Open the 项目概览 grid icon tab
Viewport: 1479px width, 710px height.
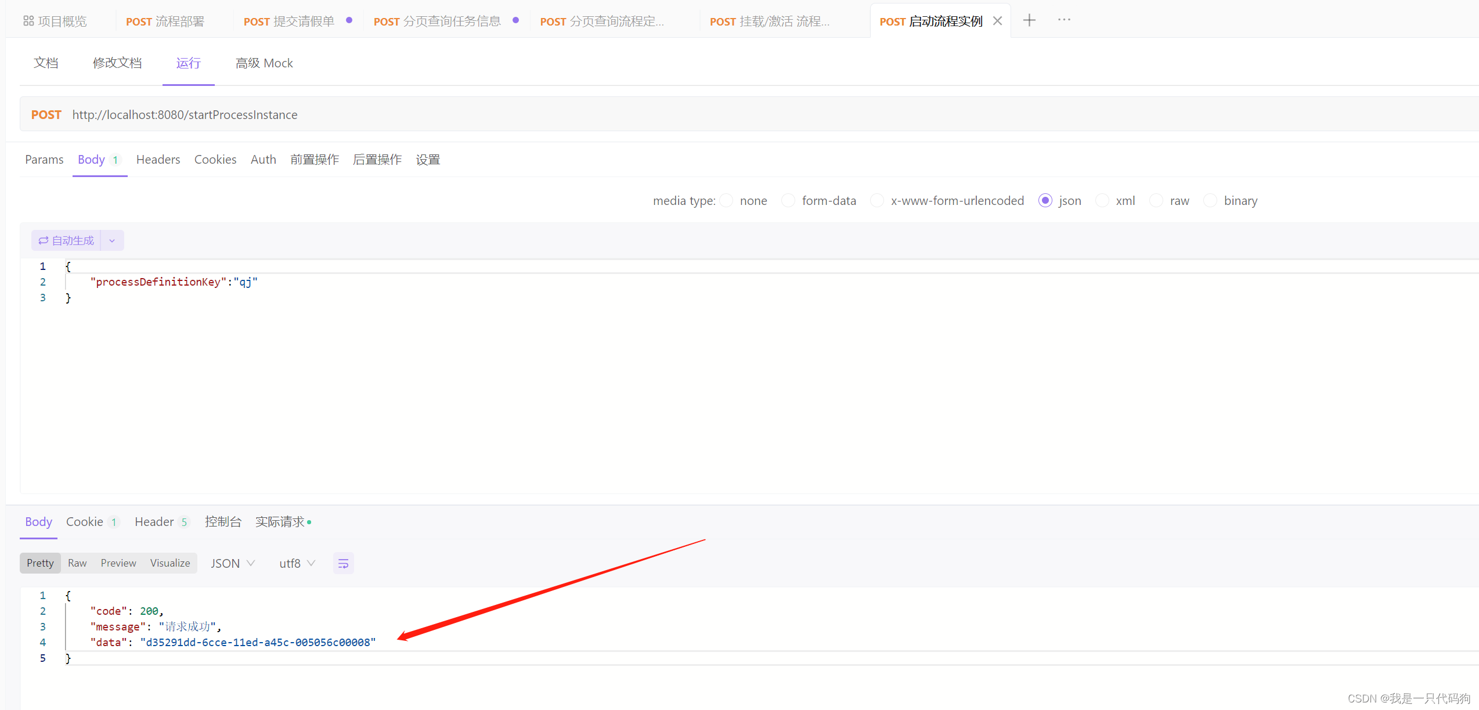tap(55, 21)
